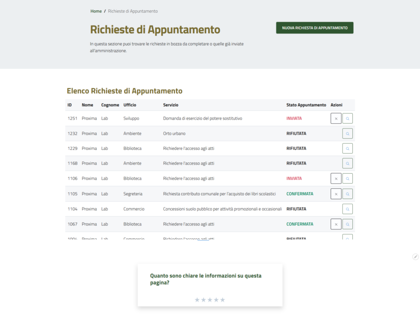Go to Home breadcrumb link

coord(96,11)
